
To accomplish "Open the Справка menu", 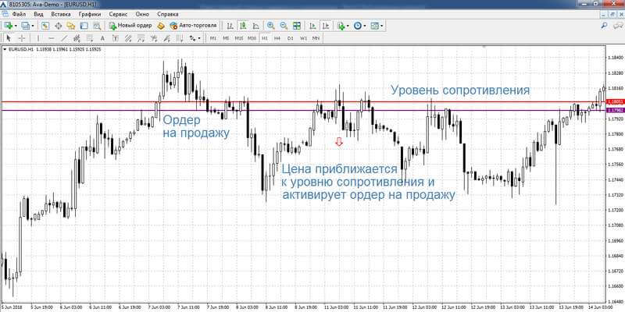I will tap(167, 14).
